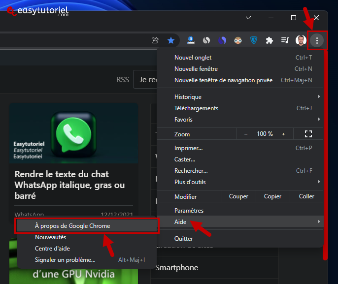Click the Je recherche search field
Viewport: 338px width, 284px height.
145,79
